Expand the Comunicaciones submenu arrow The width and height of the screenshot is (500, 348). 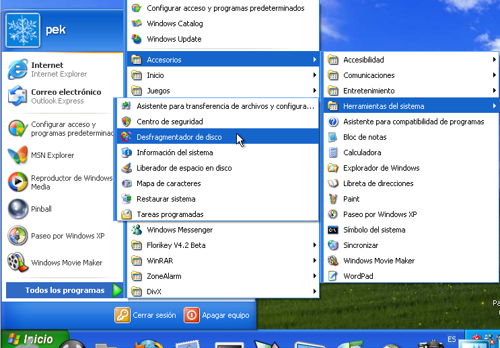(x=494, y=75)
